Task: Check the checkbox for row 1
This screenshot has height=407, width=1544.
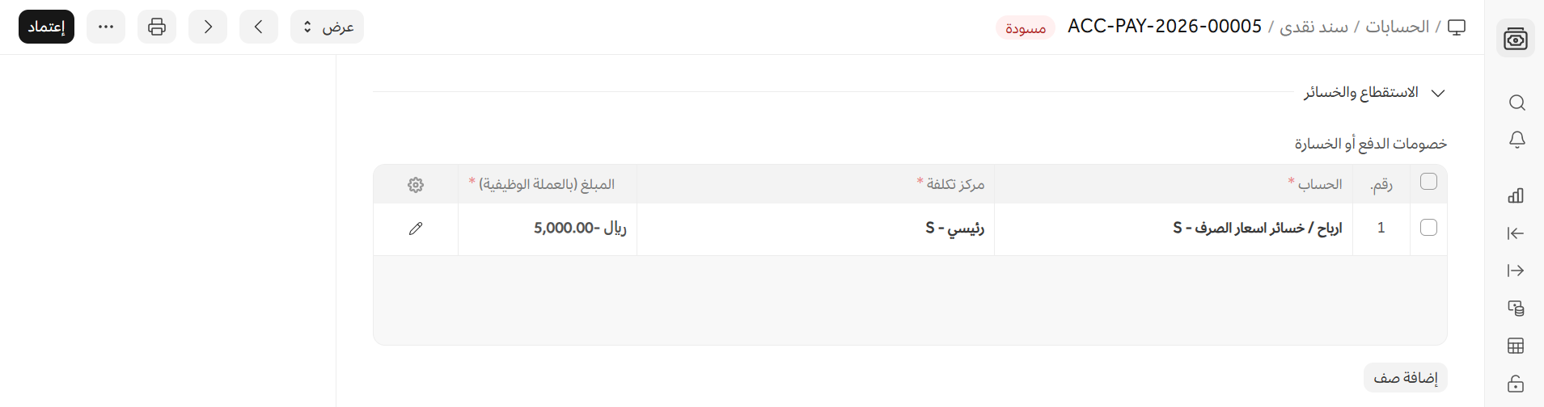Action: point(1428,228)
